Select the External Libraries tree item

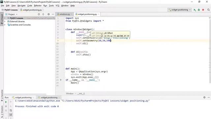coord(17,21)
